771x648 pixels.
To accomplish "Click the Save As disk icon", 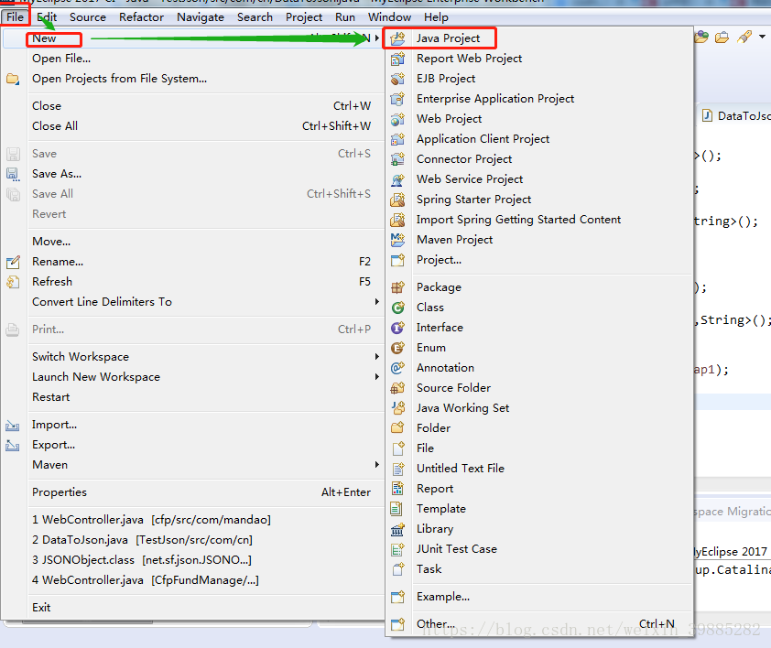I will tap(13, 174).
